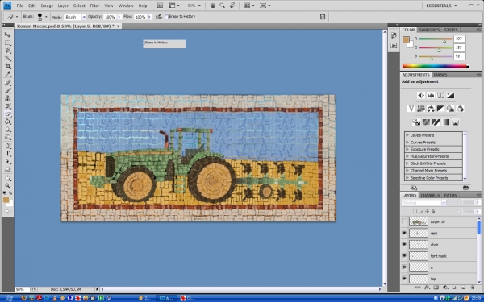The image size is (484, 302).
Task: Select the History Brush tool
Action: pyautogui.click(x=7, y=106)
